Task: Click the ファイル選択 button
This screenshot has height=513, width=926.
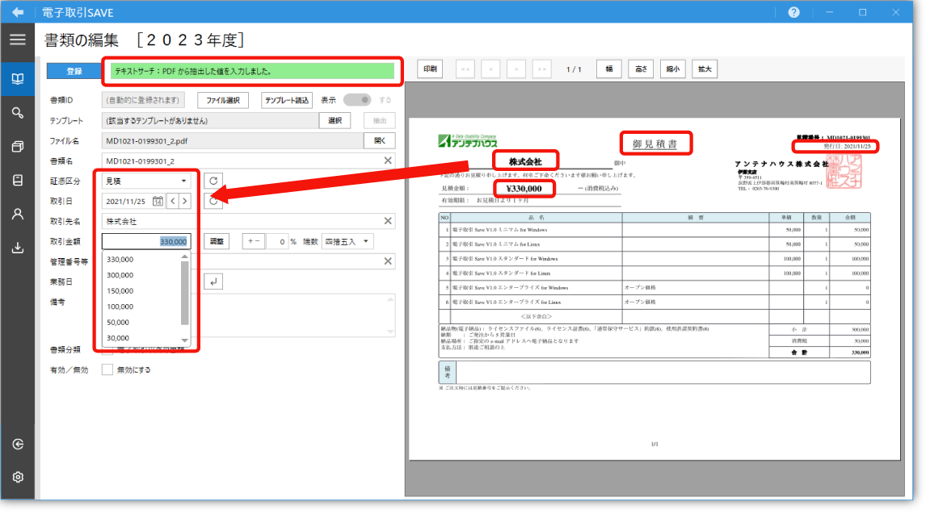Action: pos(222,100)
